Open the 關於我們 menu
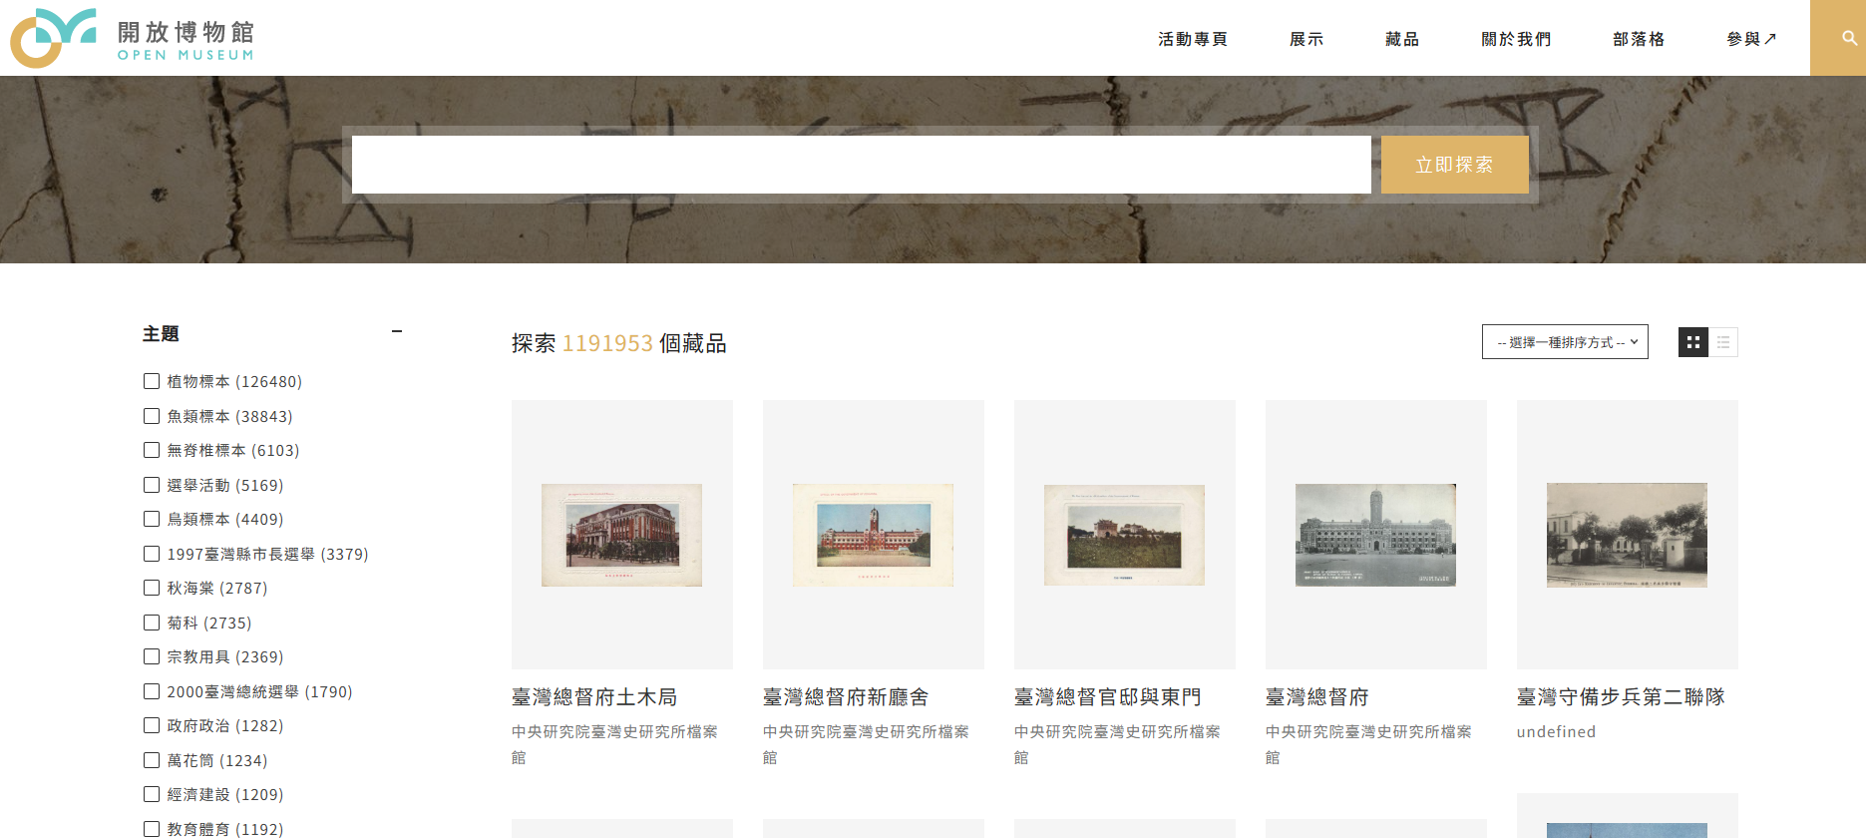1866x838 pixels. coord(1516,39)
